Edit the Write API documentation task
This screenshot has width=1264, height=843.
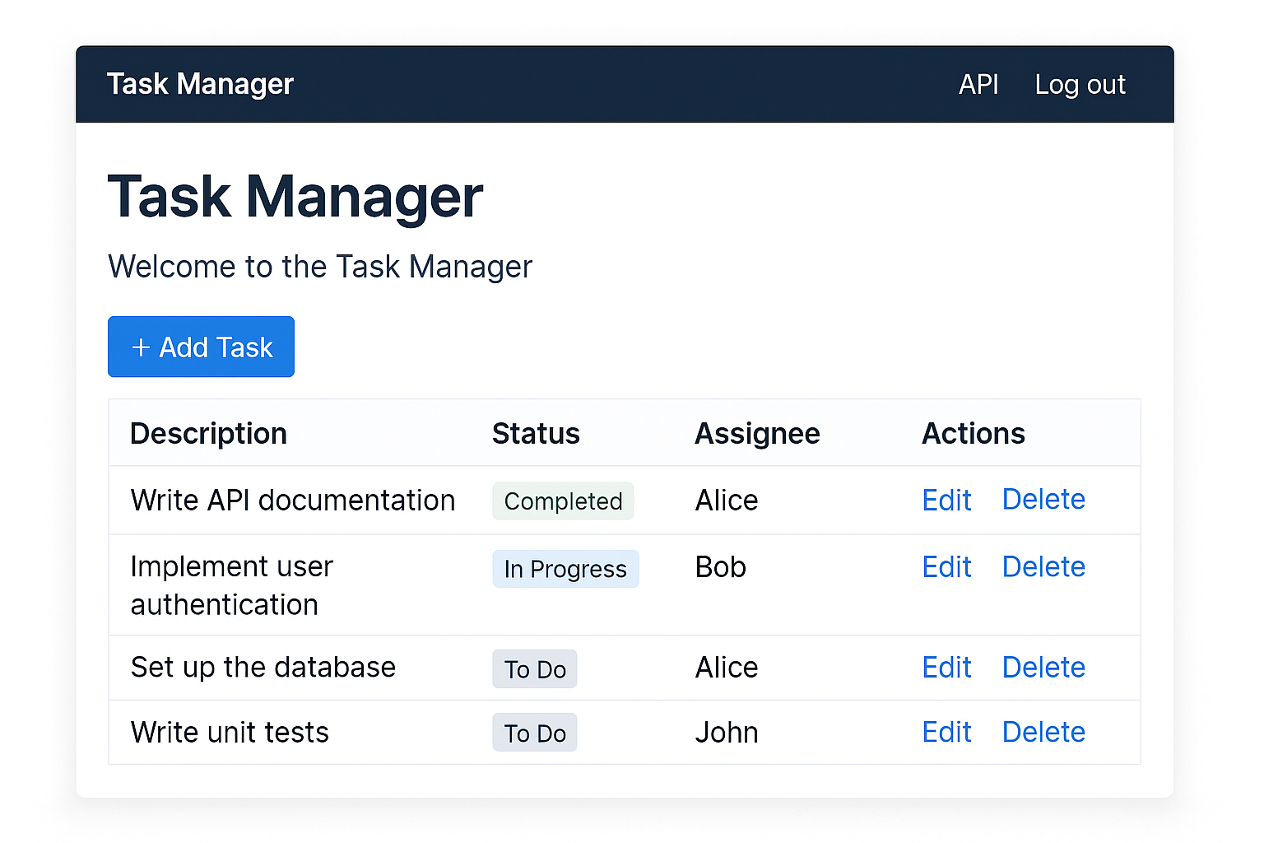pos(946,501)
